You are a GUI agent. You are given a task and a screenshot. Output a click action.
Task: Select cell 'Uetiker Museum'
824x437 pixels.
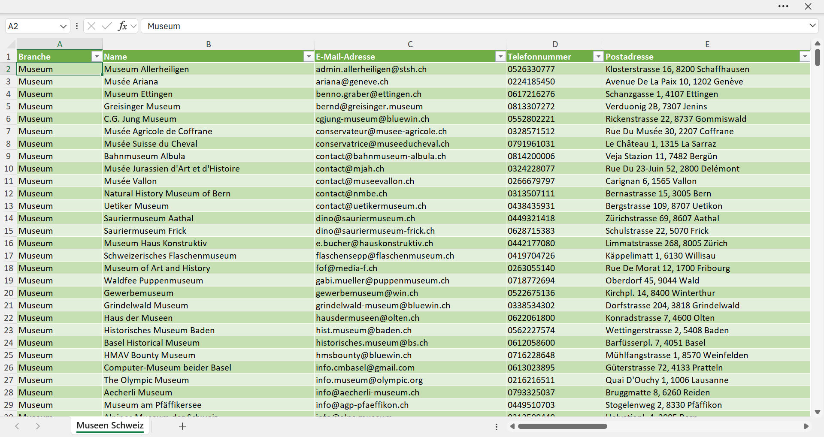(x=209, y=206)
